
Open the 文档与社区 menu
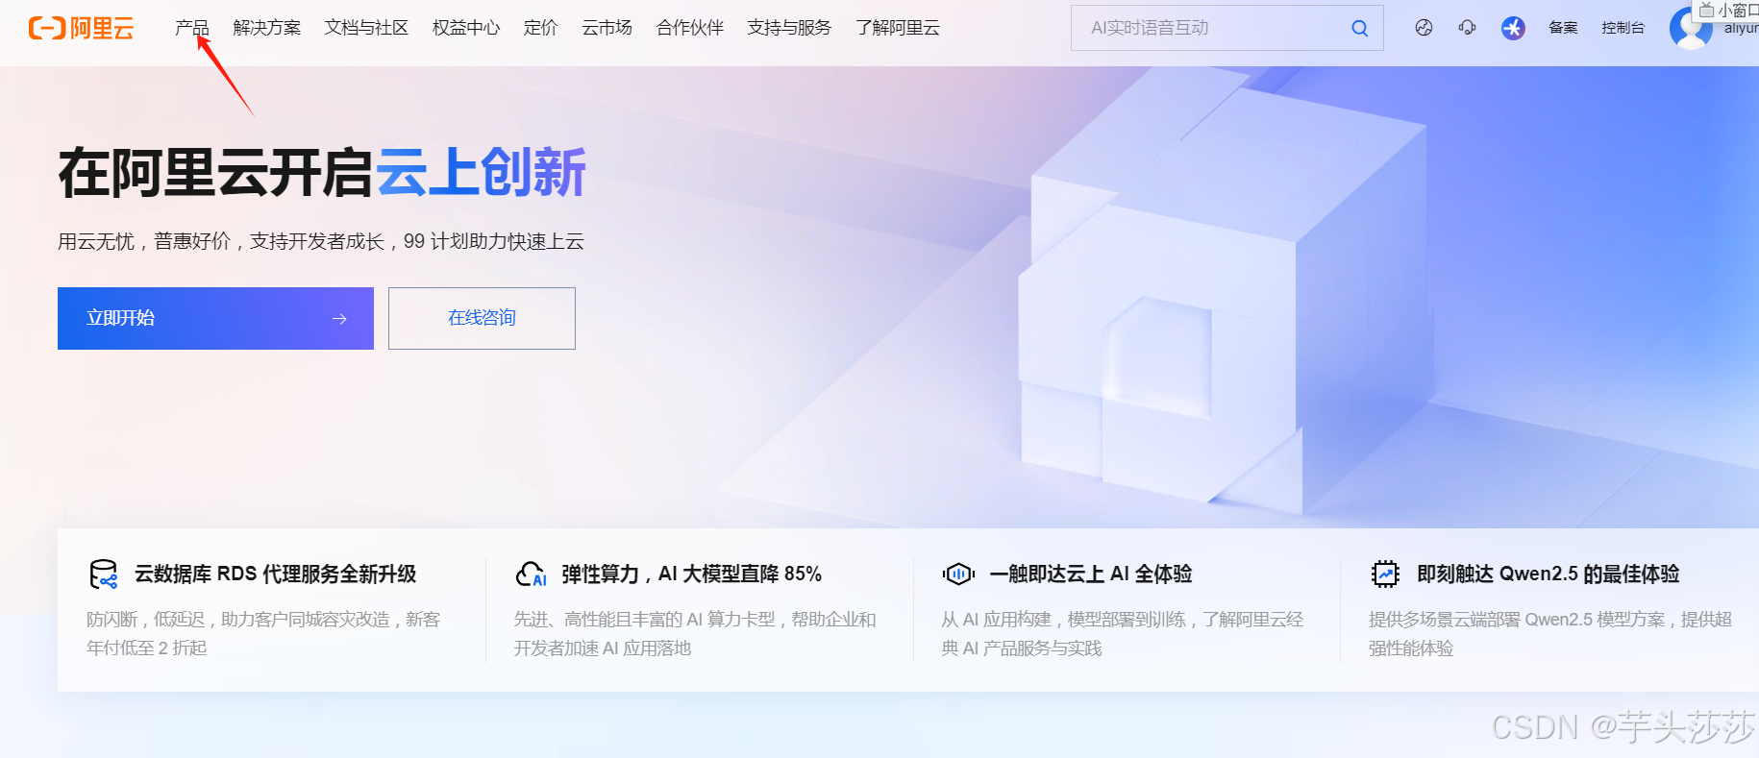click(366, 28)
